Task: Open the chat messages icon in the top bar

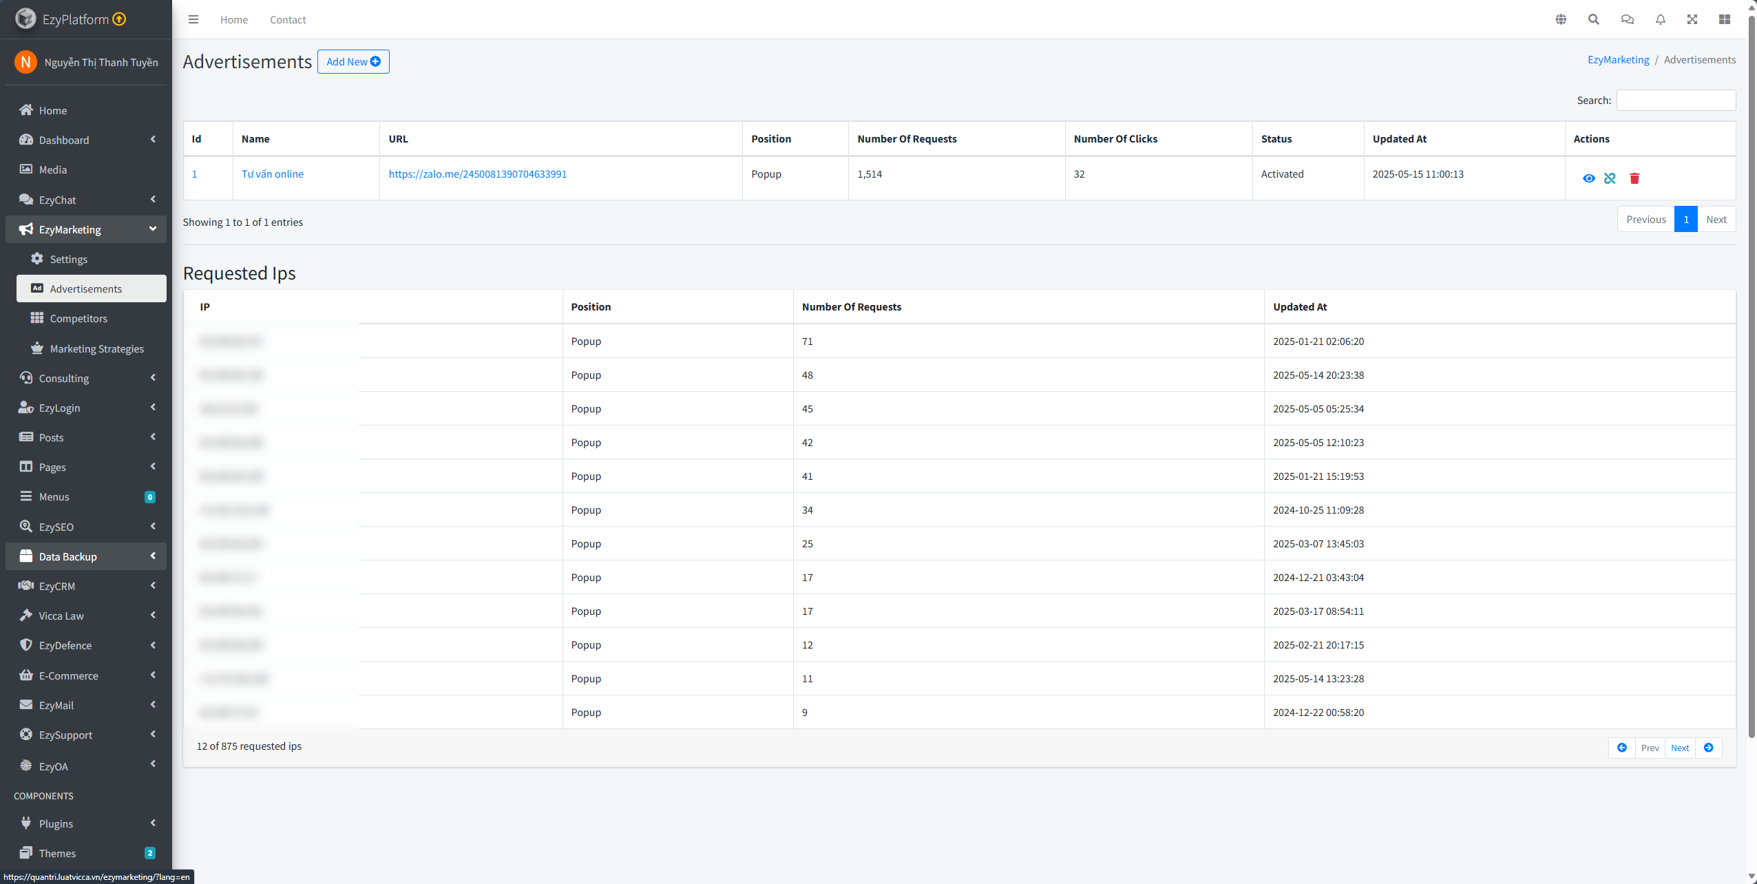Action: coord(1627,19)
